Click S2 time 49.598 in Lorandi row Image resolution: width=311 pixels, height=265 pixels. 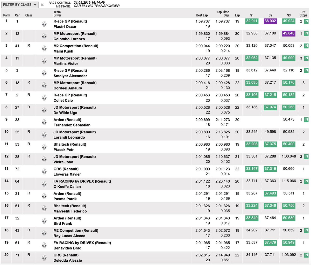click(x=270, y=132)
